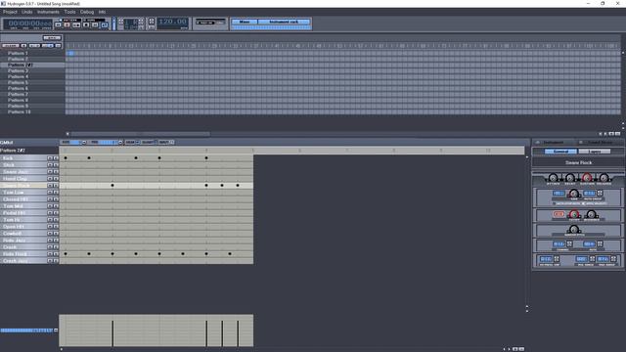Click the Instrument rack button
The width and height of the screenshot is (626, 352).
pyautogui.click(x=284, y=22)
